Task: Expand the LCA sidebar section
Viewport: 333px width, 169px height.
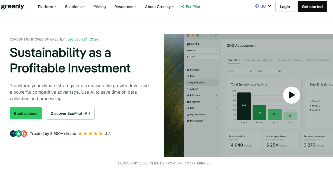Action: click(x=202, y=108)
